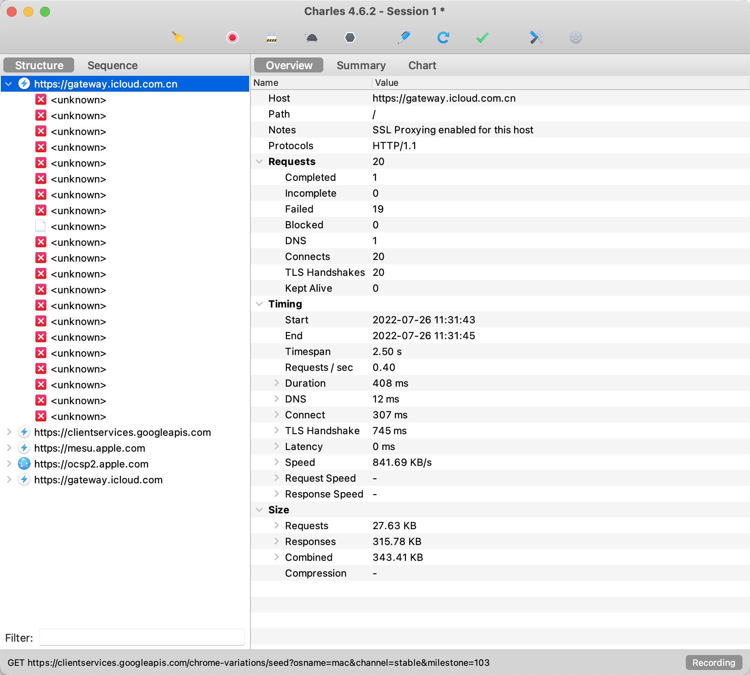
Task: Click the Kept Alive row
Action: click(x=500, y=288)
